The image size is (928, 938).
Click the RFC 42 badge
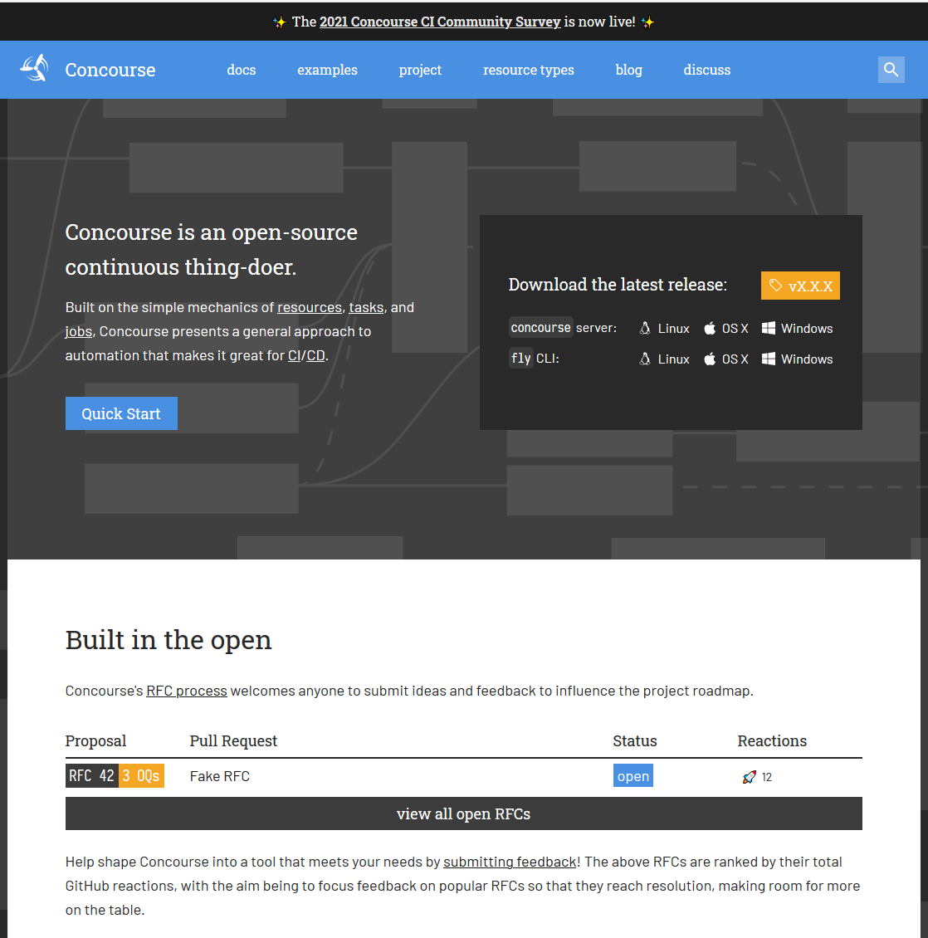tap(91, 776)
